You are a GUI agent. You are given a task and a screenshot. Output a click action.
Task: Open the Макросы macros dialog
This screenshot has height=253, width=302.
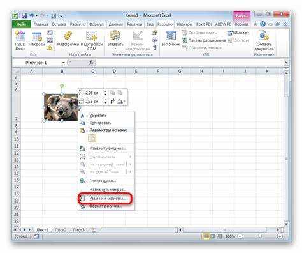[36, 39]
